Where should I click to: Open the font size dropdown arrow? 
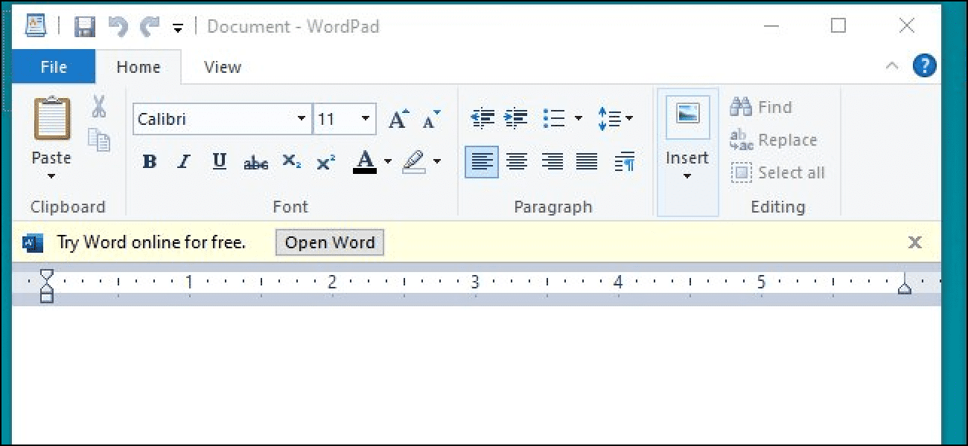click(x=366, y=119)
